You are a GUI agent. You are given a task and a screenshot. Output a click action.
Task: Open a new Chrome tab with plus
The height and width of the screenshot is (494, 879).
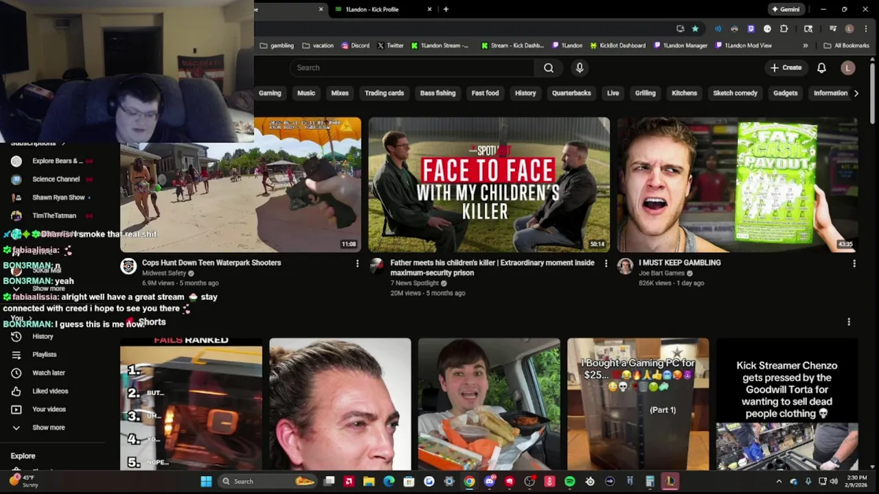[x=446, y=10]
